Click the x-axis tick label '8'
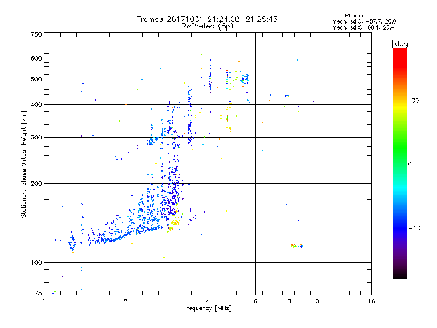437x328 pixels. 290,301
